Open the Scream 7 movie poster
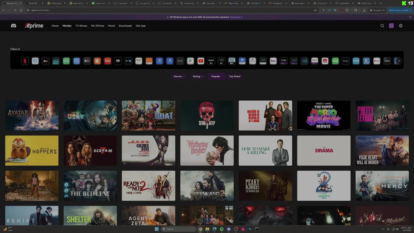 point(90,150)
